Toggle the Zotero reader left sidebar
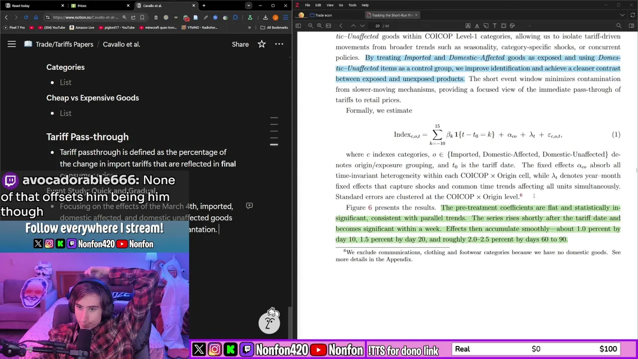 pyautogui.click(x=298, y=26)
